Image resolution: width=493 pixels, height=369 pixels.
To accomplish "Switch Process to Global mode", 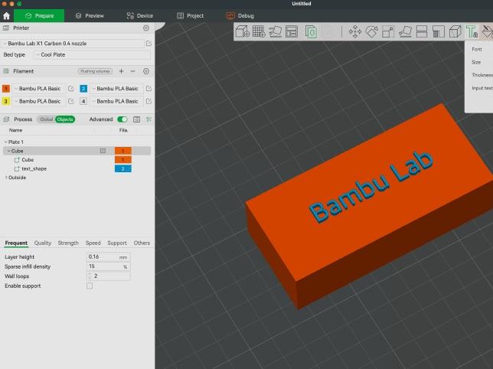I will [46, 119].
